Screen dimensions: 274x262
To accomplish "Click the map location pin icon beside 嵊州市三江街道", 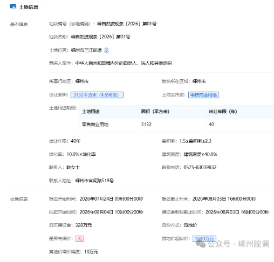I will (x=106, y=50).
